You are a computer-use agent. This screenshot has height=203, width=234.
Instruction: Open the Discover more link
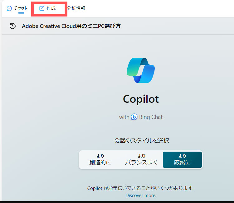141,196
